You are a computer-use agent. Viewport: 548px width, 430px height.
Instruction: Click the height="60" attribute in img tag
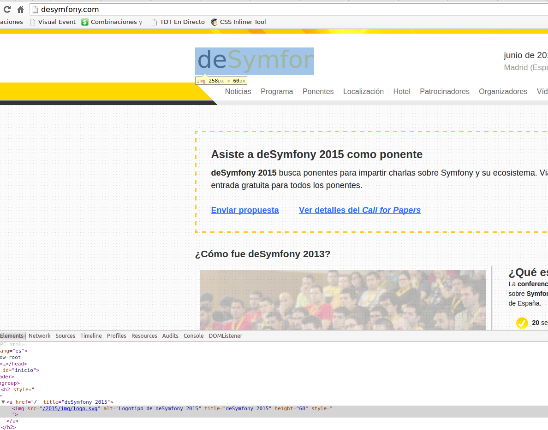click(x=291, y=408)
